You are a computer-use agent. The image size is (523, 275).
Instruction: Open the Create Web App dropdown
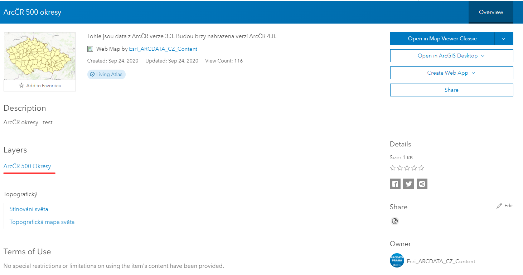451,73
